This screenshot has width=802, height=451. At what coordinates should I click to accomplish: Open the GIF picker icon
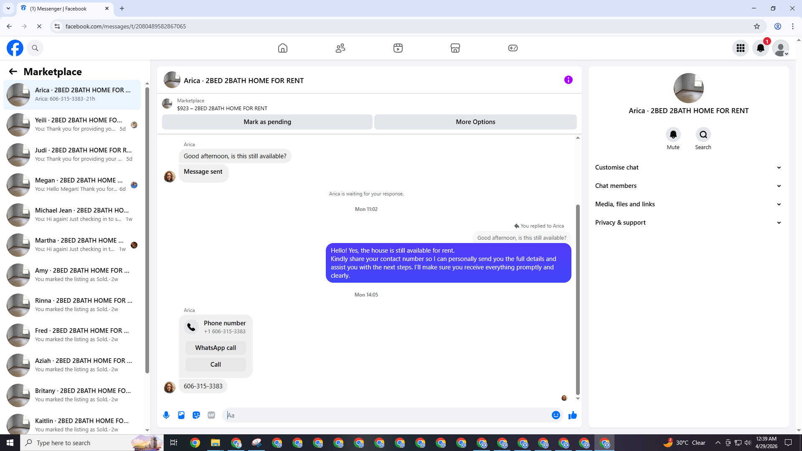tap(211, 415)
